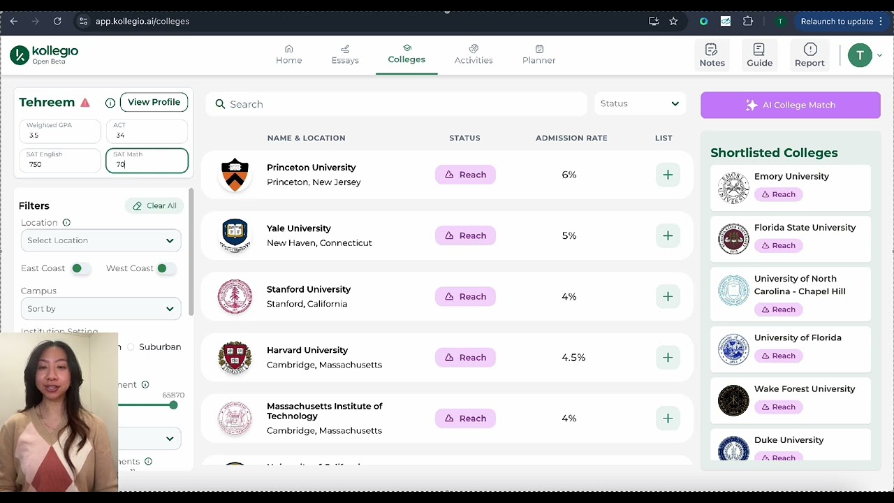Image resolution: width=894 pixels, height=503 pixels.
Task: Click the Stanford 4% admission rate
Action: coord(569,296)
